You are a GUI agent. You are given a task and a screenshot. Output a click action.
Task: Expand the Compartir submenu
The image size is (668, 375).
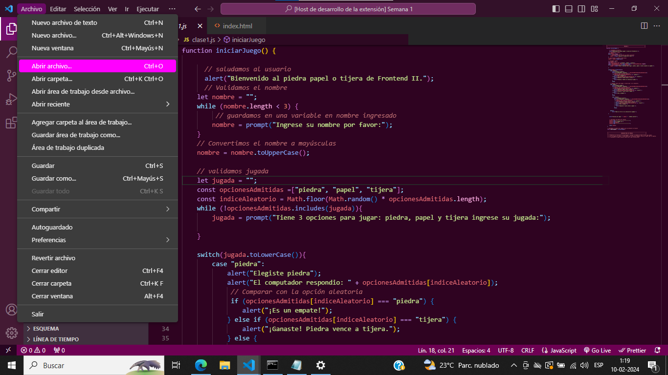click(97, 209)
